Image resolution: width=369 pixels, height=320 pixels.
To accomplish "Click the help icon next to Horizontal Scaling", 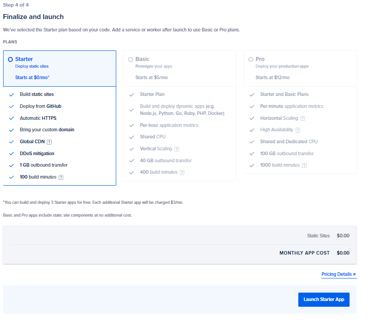I will pyautogui.click(x=303, y=118).
